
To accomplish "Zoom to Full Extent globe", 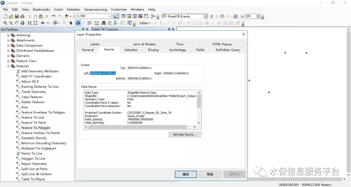I will click(22, 23).
